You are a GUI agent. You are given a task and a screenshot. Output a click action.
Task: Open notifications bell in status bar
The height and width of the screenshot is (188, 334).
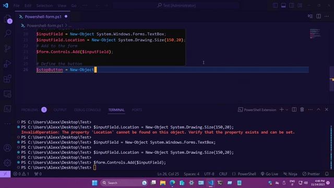click(x=327, y=174)
